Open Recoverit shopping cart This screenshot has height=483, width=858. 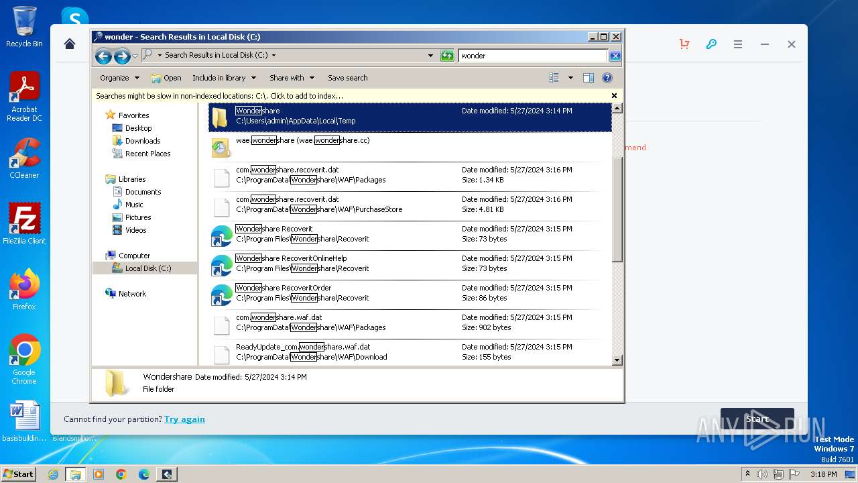(x=684, y=44)
